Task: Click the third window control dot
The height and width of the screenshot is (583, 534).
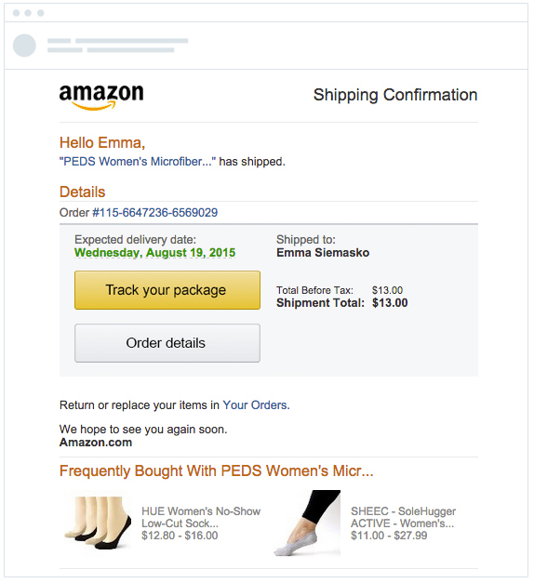Action: (41, 13)
